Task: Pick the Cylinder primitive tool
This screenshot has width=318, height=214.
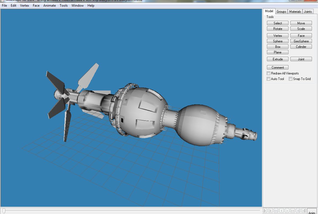Action: click(x=301, y=47)
